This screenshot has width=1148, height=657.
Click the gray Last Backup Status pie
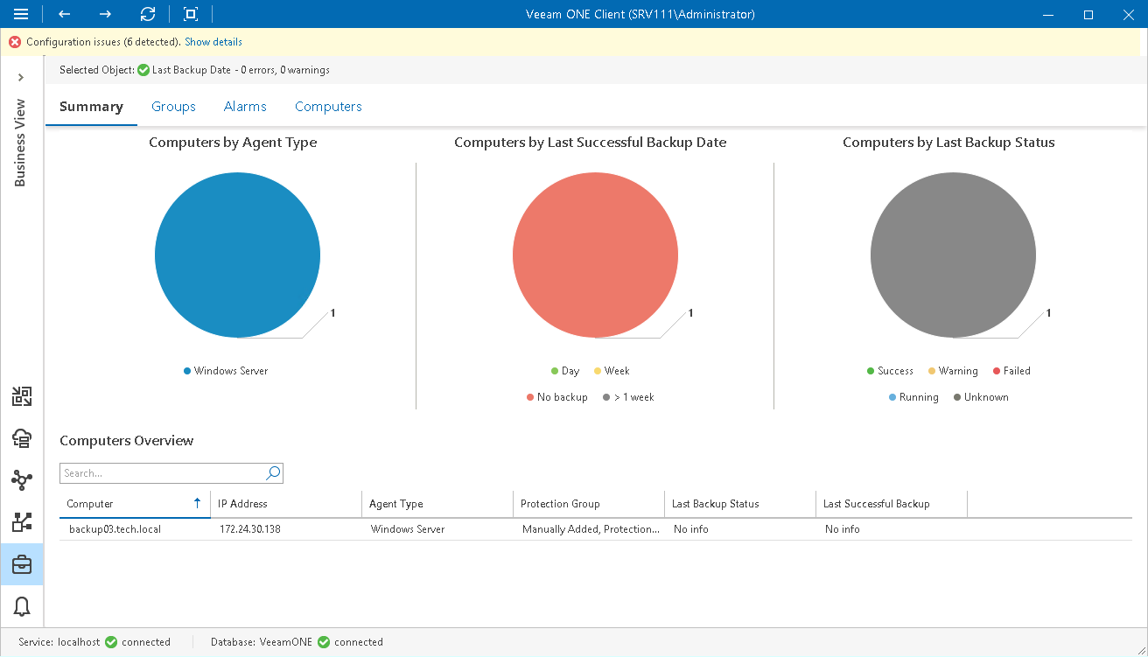[953, 255]
